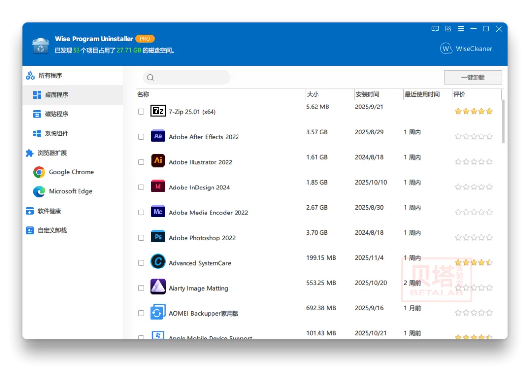Check the Aiarty Image Matting checkbox
Screen dimensions: 530x375
(x=141, y=288)
